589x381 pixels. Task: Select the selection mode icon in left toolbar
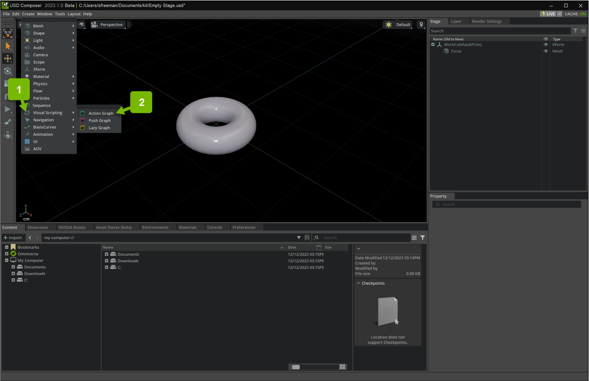coord(8,34)
